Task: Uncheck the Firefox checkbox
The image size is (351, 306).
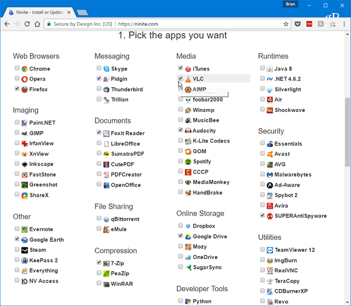Action: coord(17,88)
